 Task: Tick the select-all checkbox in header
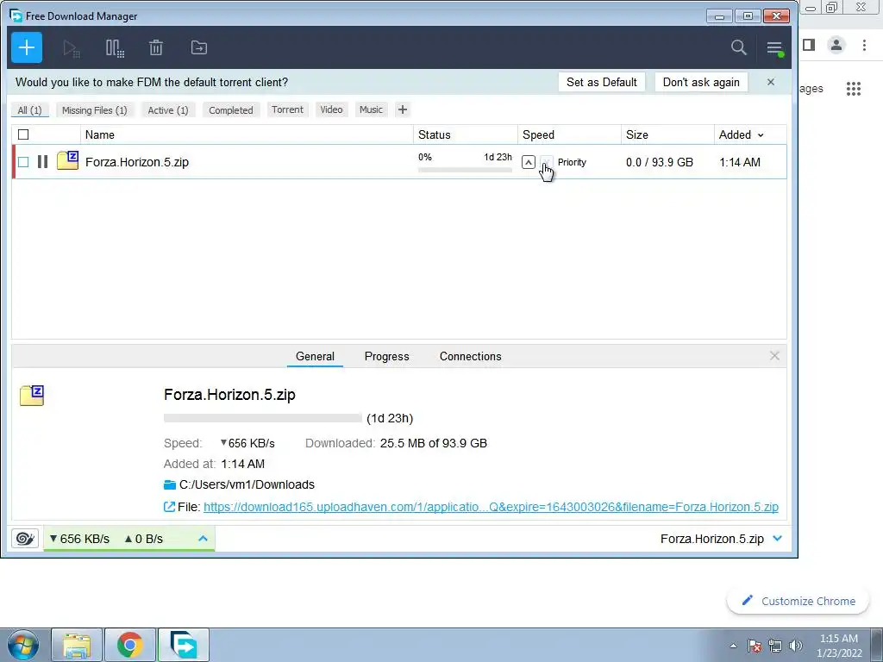pyautogui.click(x=23, y=134)
